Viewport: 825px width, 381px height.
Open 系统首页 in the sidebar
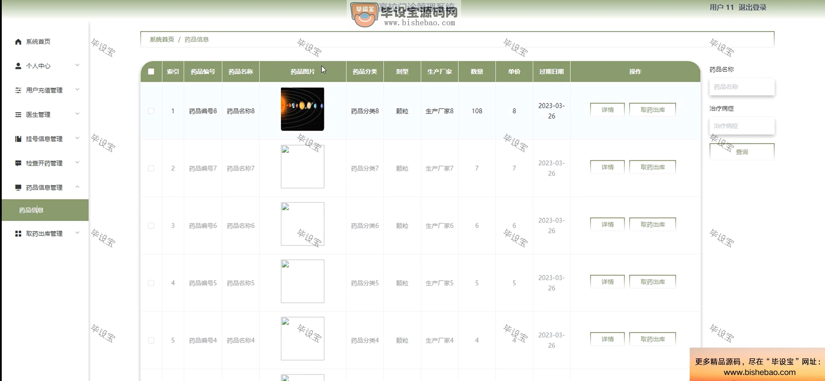(x=45, y=42)
